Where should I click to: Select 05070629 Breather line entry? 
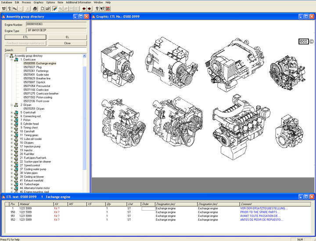pyautogui.click(x=37, y=79)
